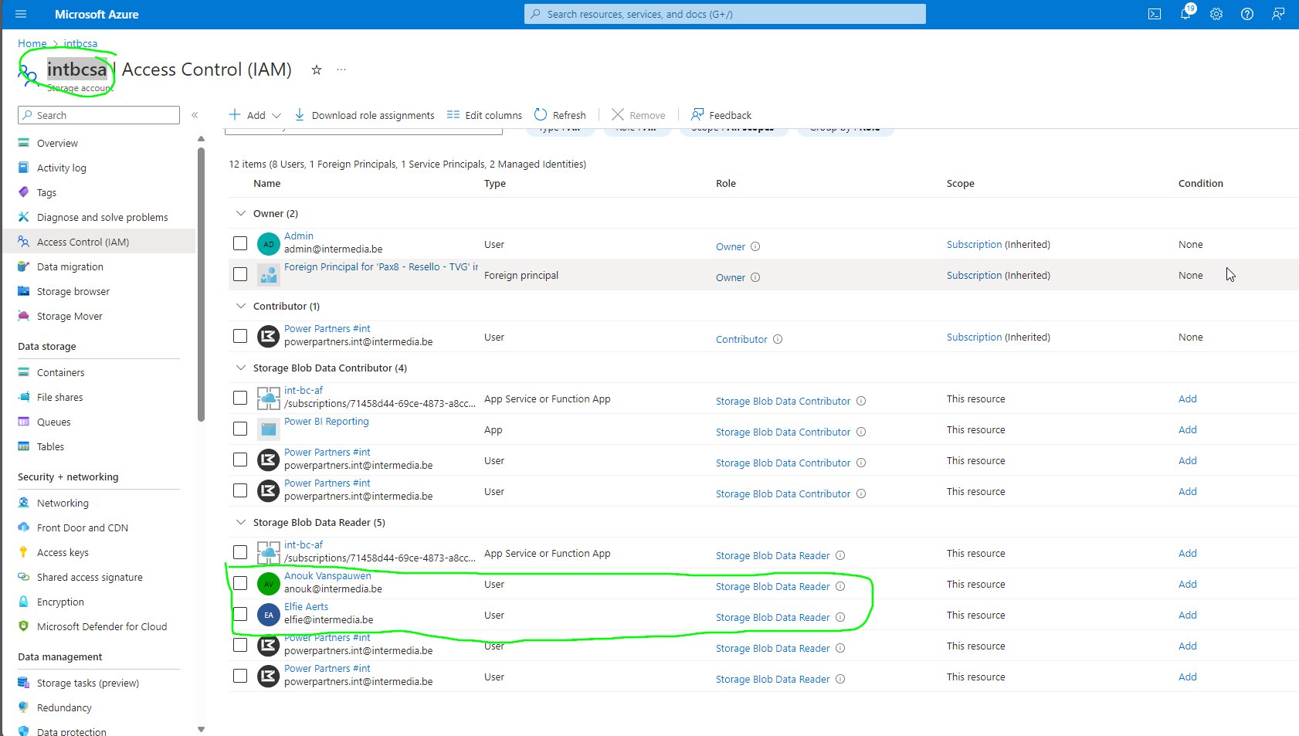This screenshot has height=736, width=1299.
Task: Open Feedback in the toolbar
Action: click(721, 115)
